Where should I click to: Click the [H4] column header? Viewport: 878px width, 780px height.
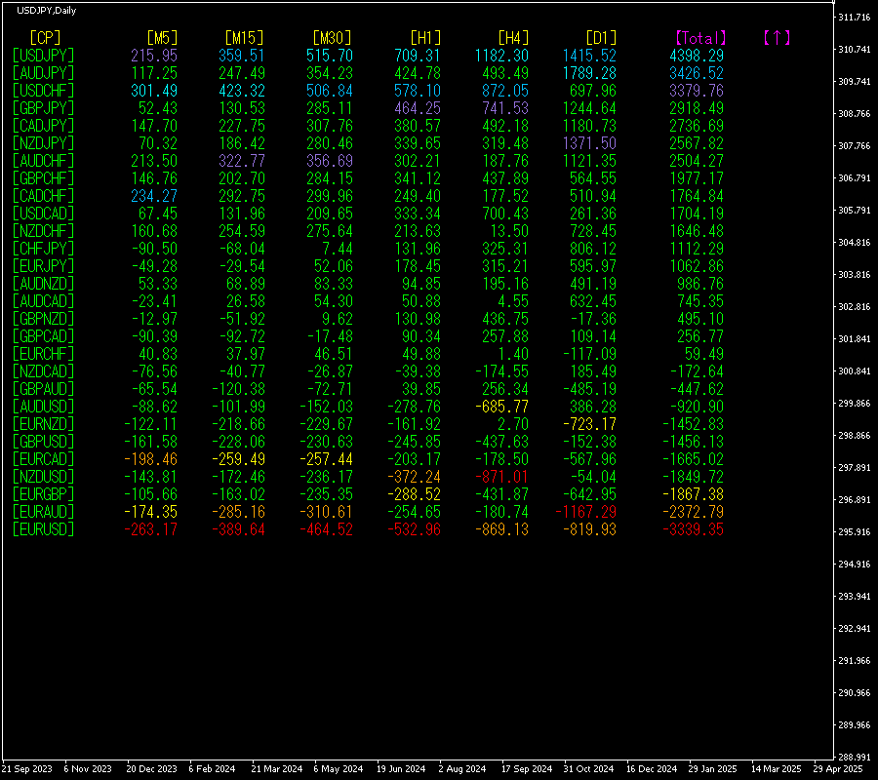[513, 38]
